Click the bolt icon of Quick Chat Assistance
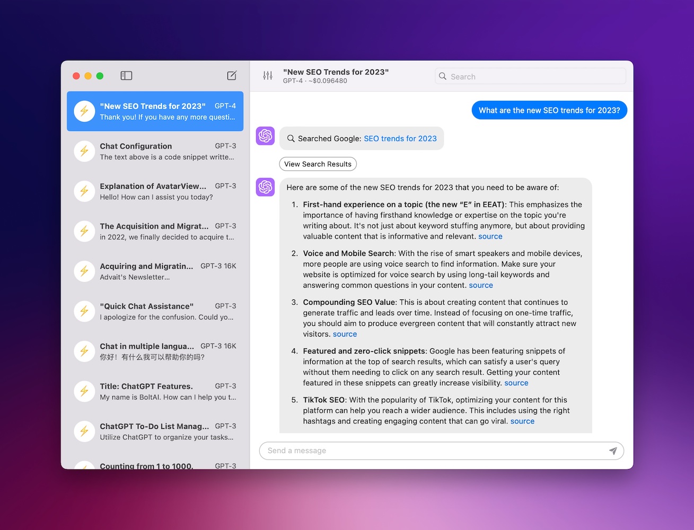The width and height of the screenshot is (694, 530). click(x=84, y=312)
